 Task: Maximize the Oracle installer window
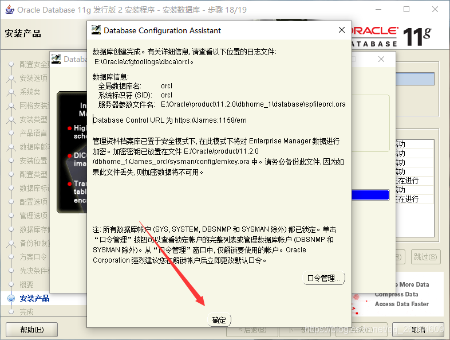[406, 10]
